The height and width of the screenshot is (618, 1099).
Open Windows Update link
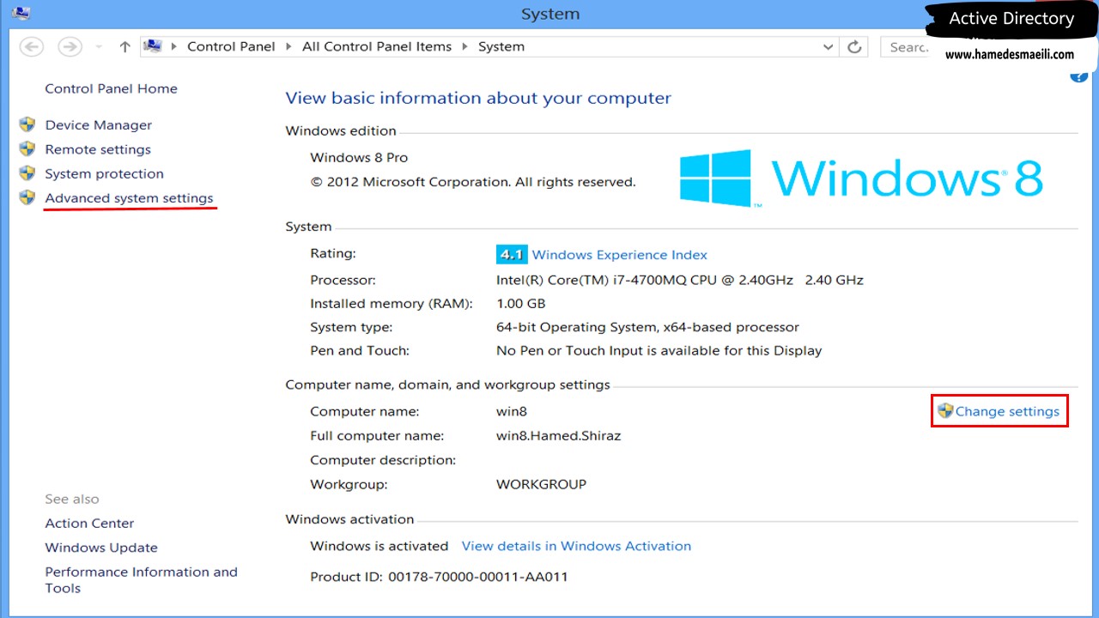point(101,548)
